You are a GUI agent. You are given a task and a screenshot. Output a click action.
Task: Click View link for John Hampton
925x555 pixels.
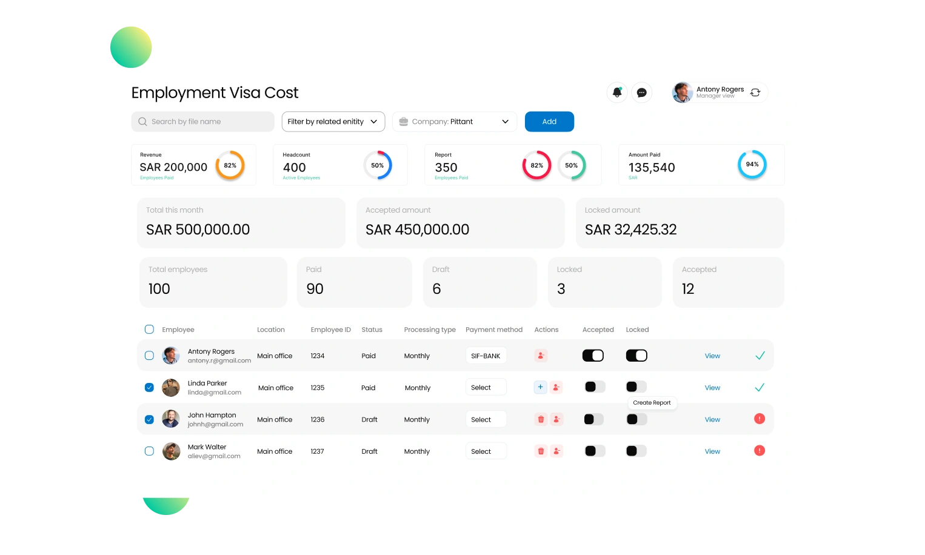(x=712, y=419)
